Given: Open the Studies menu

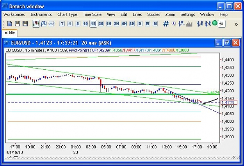Looking at the screenshot, I should 153,14.
